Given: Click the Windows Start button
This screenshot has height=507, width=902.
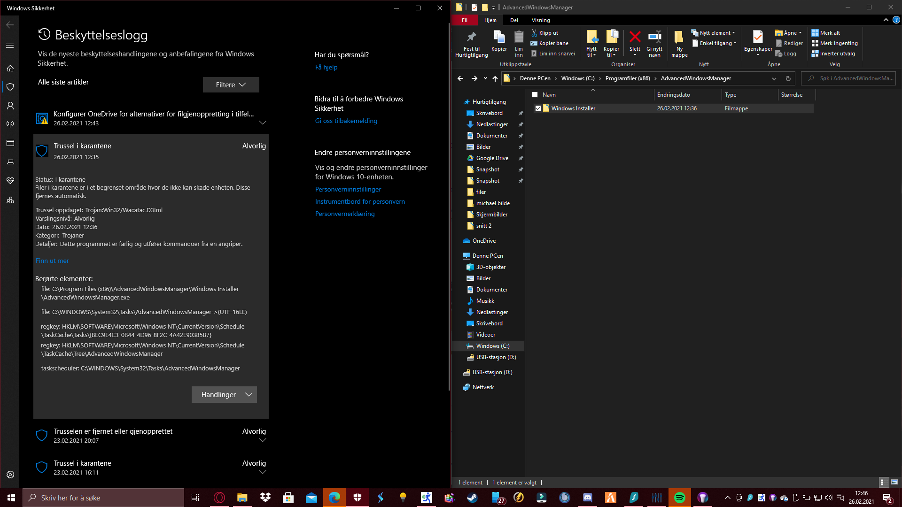Looking at the screenshot, I should (11, 498).
